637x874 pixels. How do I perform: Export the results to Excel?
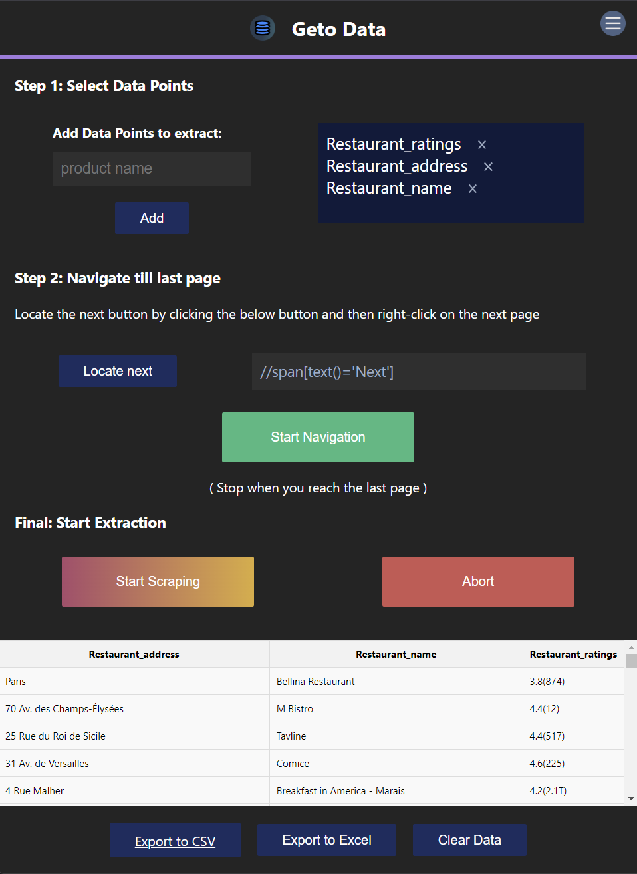[x=326, y=840]
